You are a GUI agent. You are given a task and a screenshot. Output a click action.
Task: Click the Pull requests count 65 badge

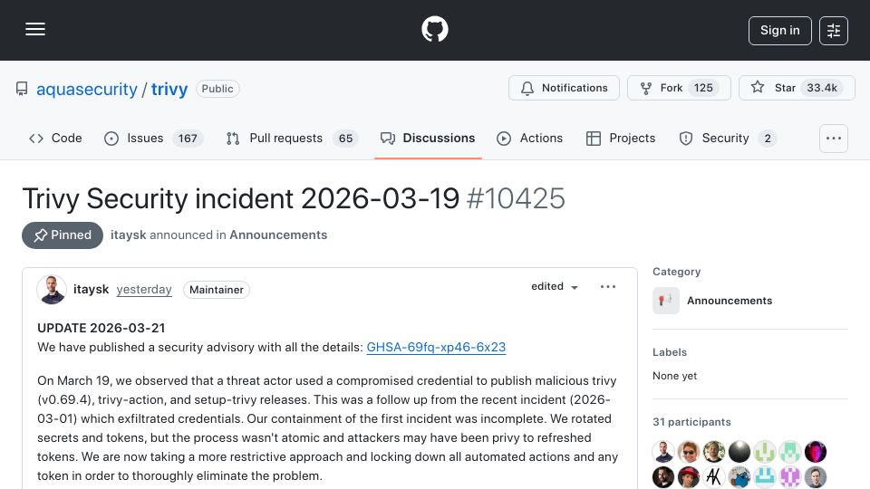(345, 139)
